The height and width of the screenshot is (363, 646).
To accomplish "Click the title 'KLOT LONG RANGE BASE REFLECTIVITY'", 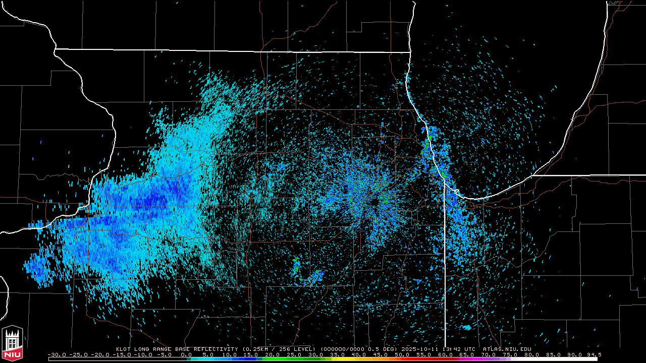I will click(177, 349).
